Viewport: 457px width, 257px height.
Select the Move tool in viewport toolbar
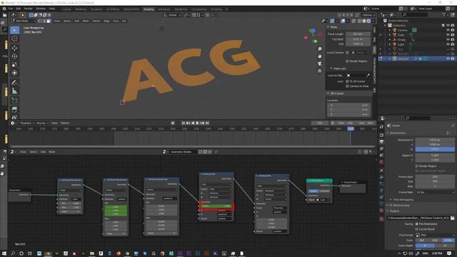pyautogui.click(x=14, y=48)
